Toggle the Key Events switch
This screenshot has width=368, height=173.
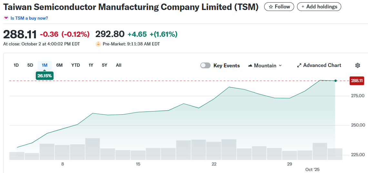click(x=205, y=65)
